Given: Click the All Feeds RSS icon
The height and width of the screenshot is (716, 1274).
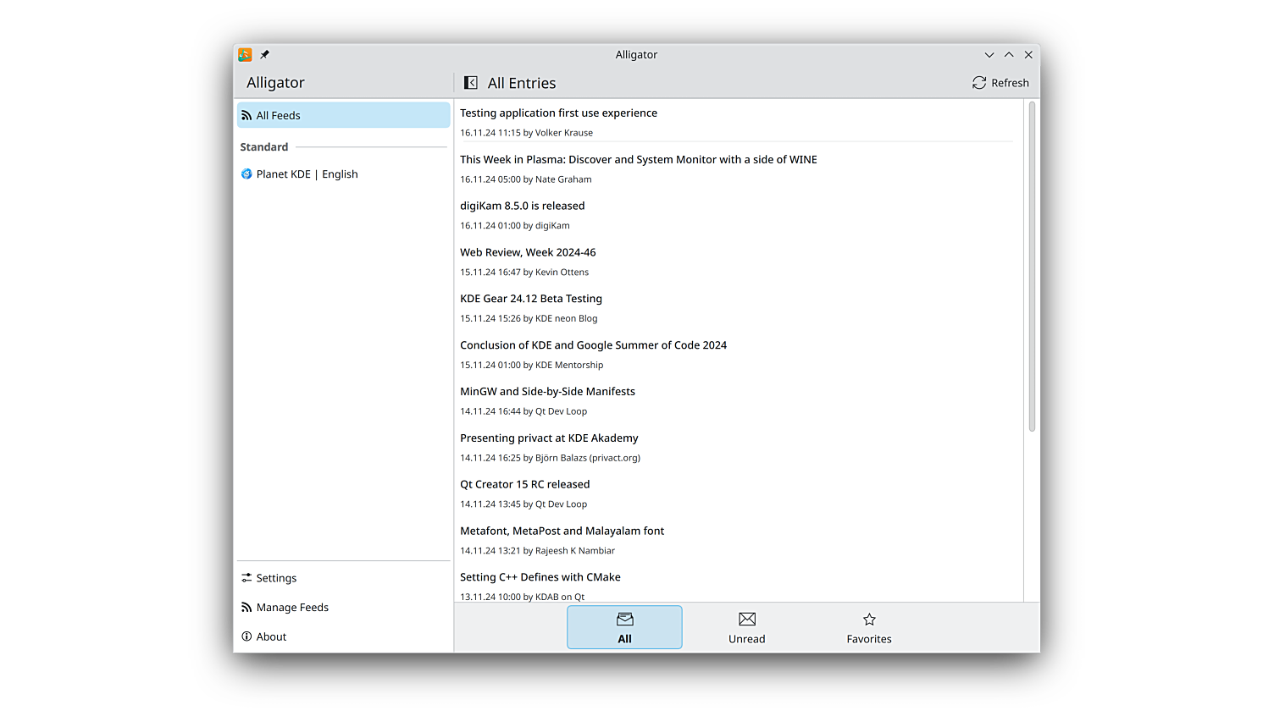Looking at the screenshot, I should pos(246,116).
